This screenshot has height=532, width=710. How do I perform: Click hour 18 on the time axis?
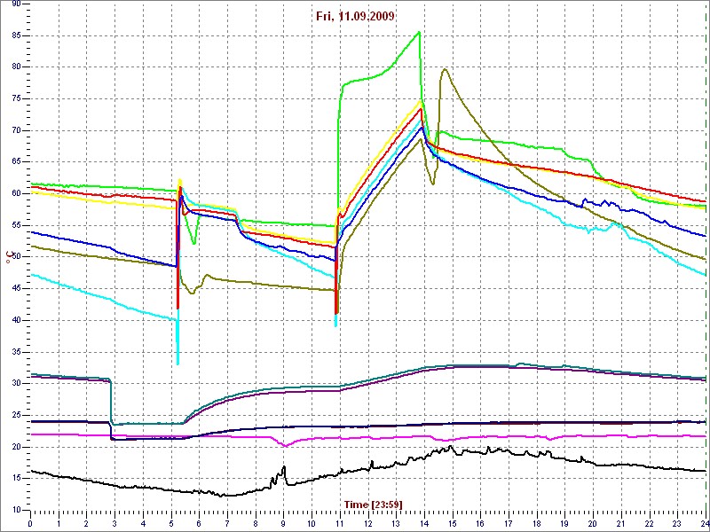tap(536, 523)
